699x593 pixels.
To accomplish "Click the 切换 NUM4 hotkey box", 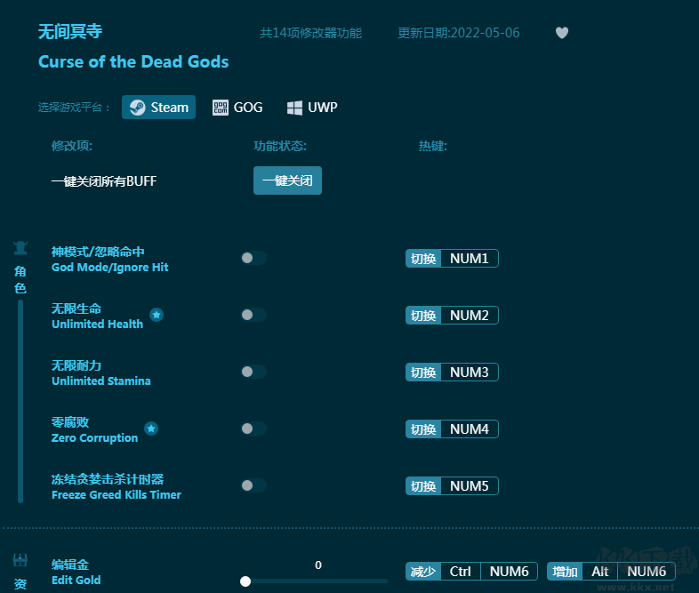I will pos(452,429).
